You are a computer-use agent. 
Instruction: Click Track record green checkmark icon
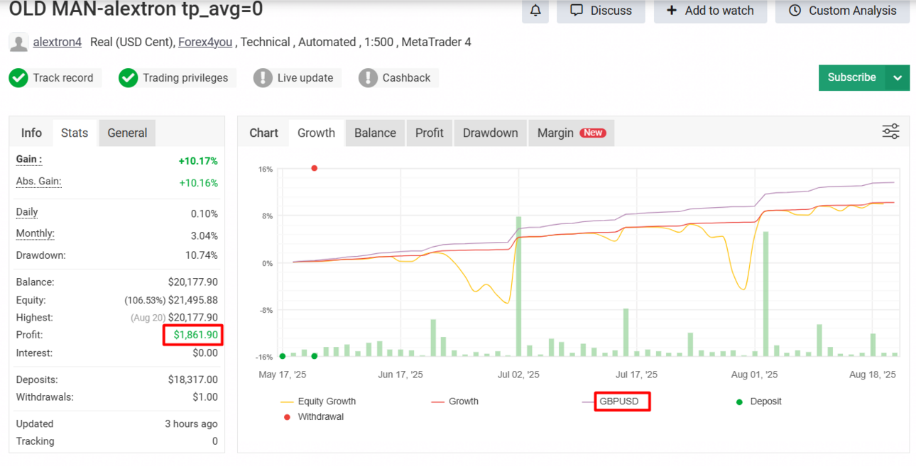pyautogui.click(x=18, y=78)
